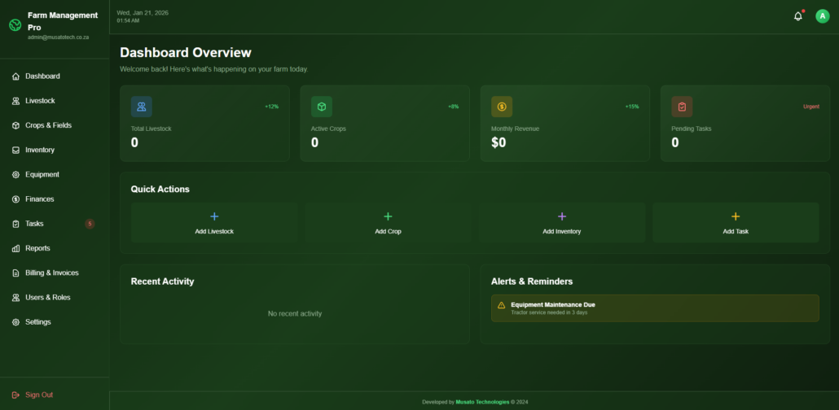Image resolution: width=839 pixels, height=410 pixels.
Task: Open the user avatar profile icon
Action: click(x=822, y=16)
